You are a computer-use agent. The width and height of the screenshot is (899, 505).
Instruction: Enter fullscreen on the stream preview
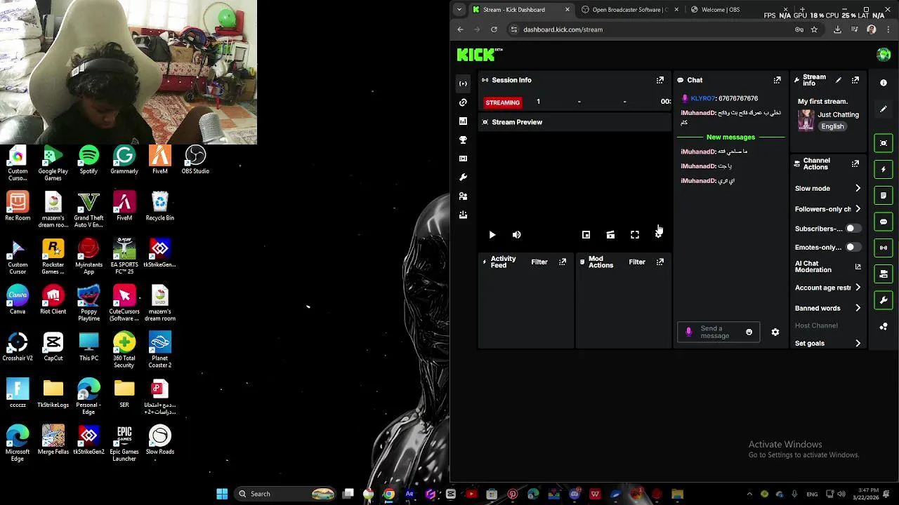click(635, 235)
